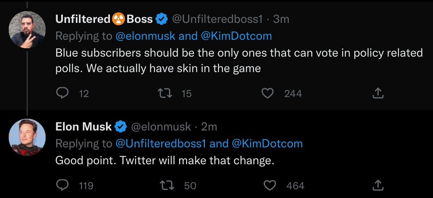Screen dimensions: 433x198
Task: Click the Elon Musk display name
Action: tap(83, 127)
